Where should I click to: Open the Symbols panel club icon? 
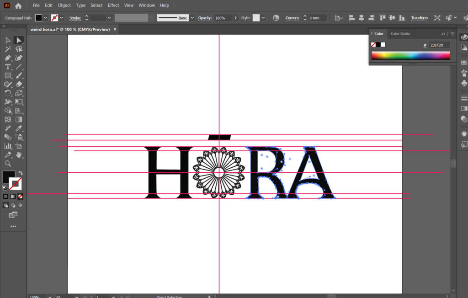(464, 83)
